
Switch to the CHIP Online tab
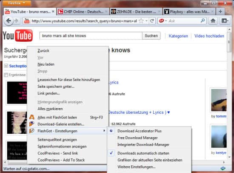[83, 12]
